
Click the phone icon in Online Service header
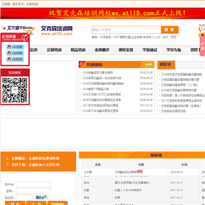coord(24,38)
